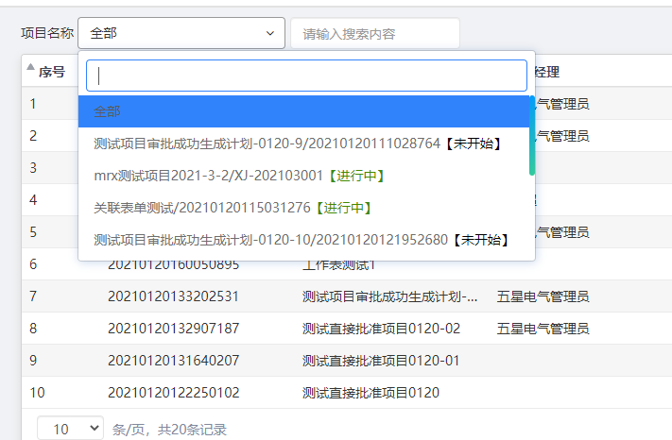Choose option 关联表单测试/20210120115031276
The image size is (672, 440).
[303, 208]
